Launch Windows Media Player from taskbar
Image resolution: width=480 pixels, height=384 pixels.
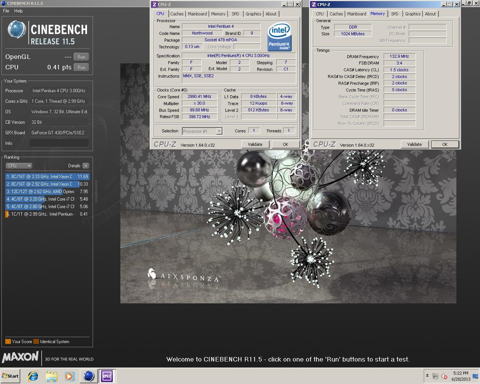pos(69,376)
